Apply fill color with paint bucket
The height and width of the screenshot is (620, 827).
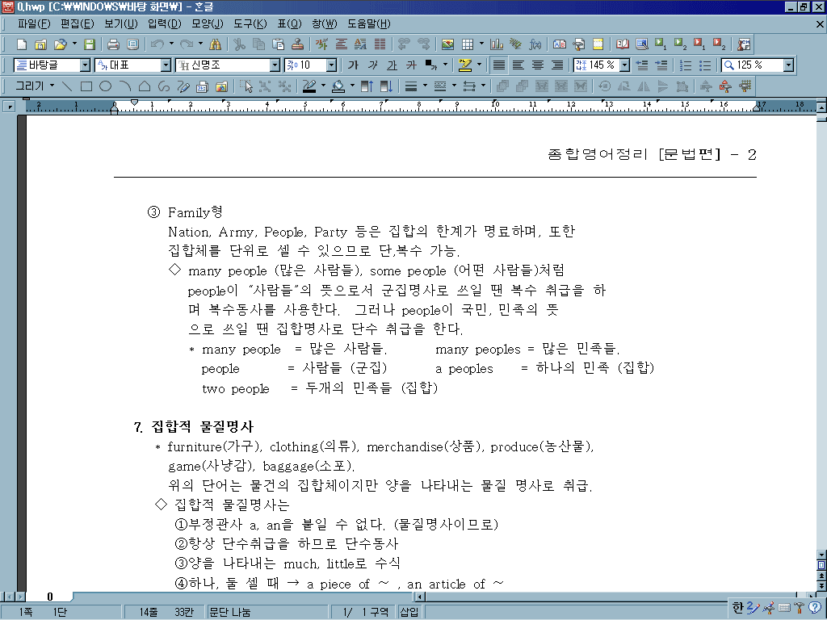click(338, 86)
